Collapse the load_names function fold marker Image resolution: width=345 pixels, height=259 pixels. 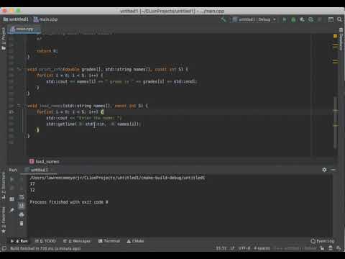pyautogui.click(x=19, y=106)
